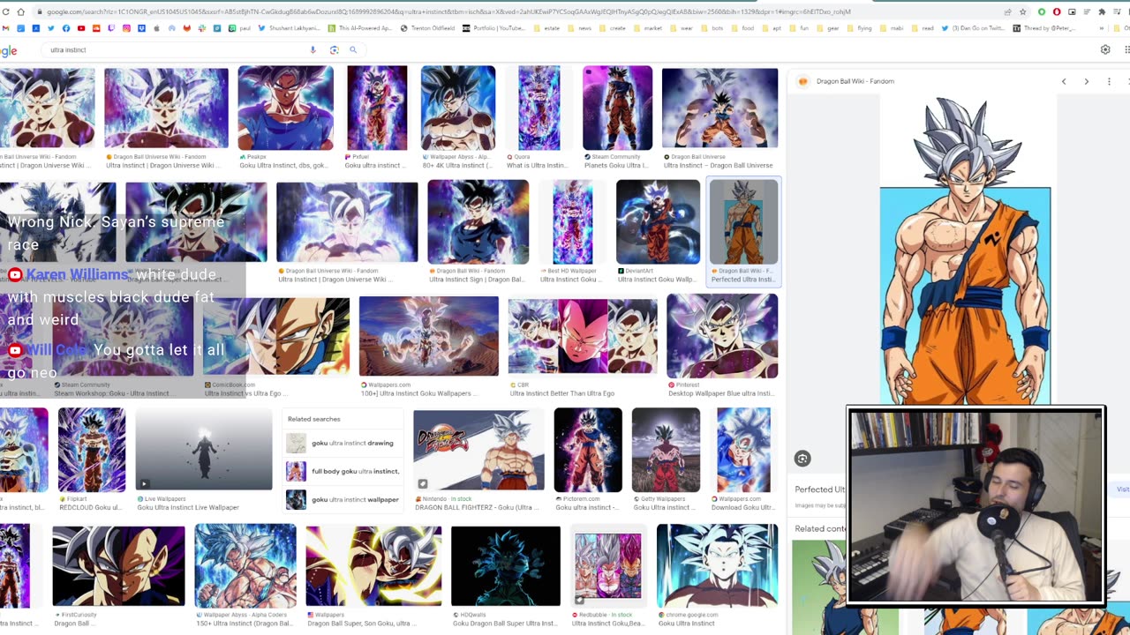Screen dimensions: 1130x635
Task: Expand bookmarks overflow chevron
Action: click(1102, 28)
